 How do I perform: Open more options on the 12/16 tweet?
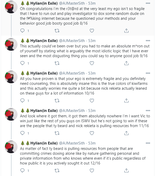pyautogui.click(x=148, y=143)
